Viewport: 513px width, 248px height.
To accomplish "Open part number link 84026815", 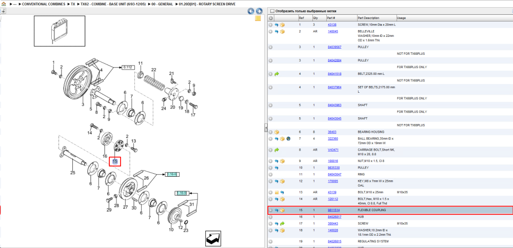I will coord(334,241).
